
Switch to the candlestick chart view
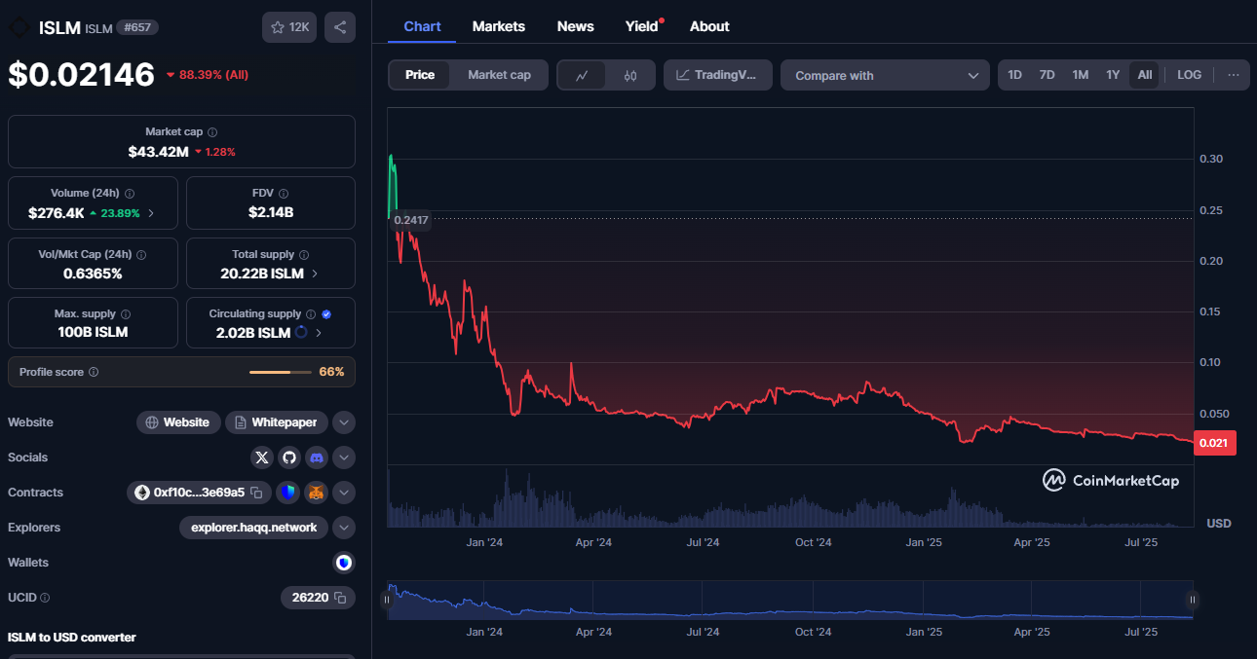pos(630,75)
